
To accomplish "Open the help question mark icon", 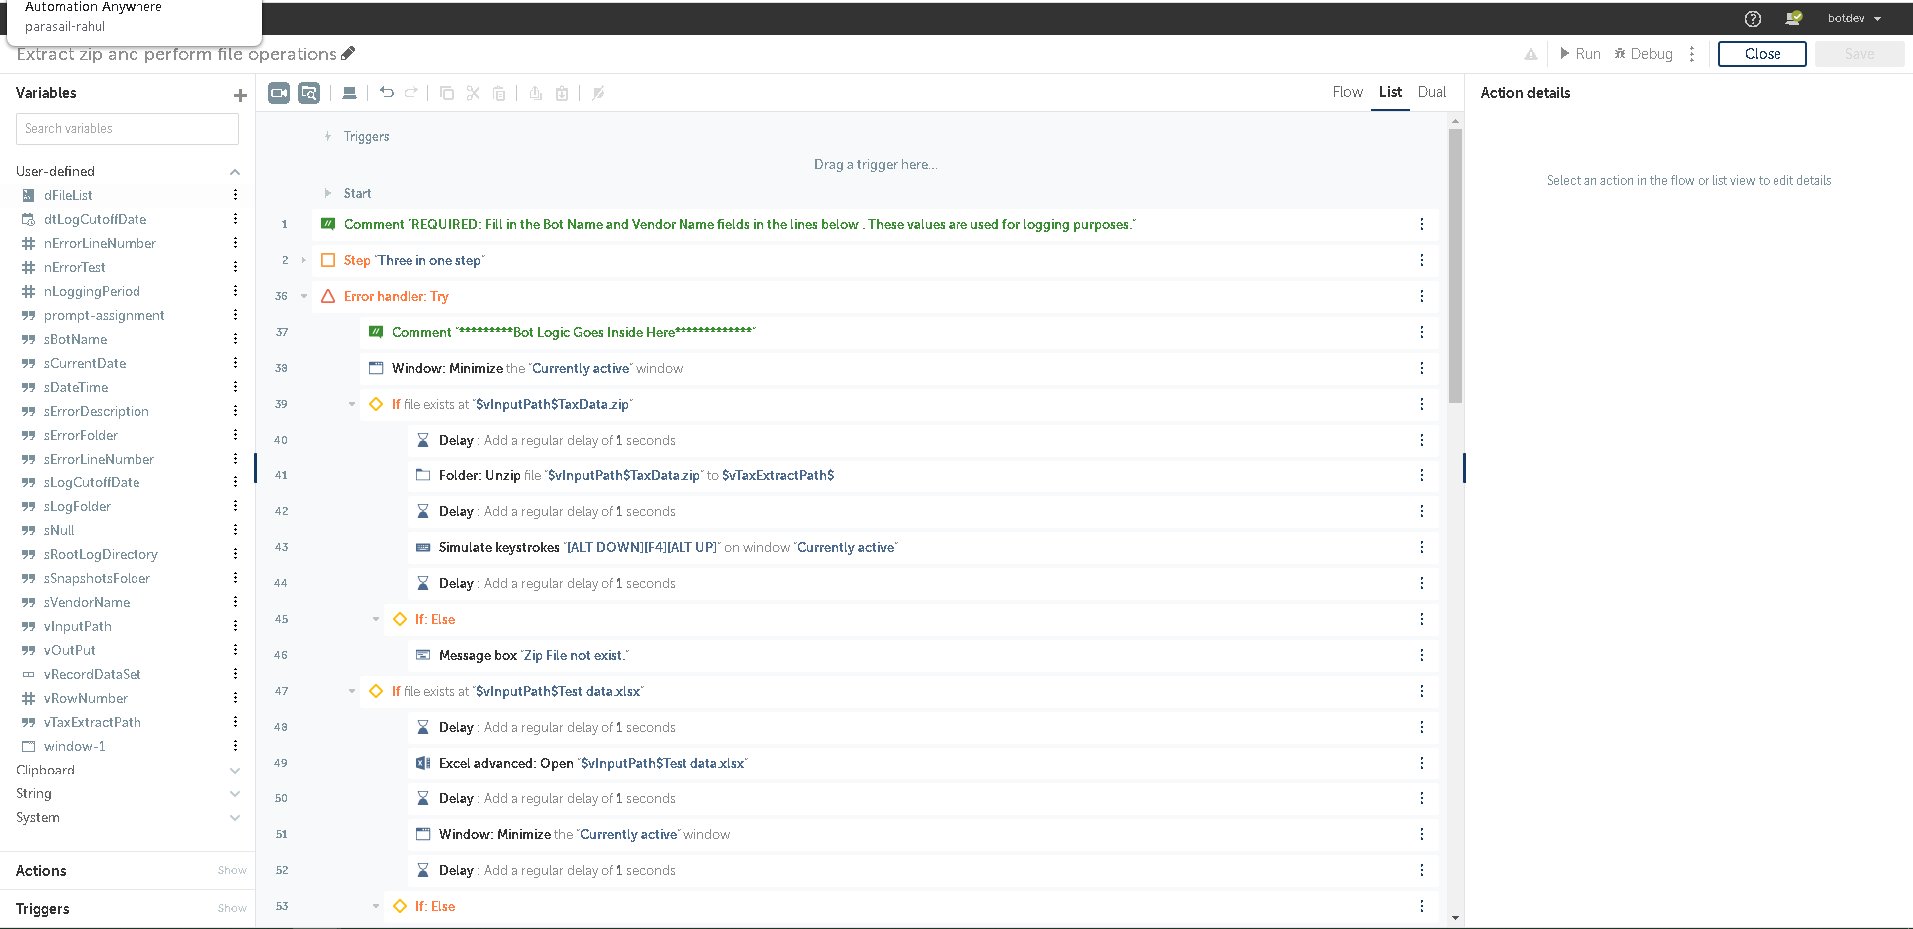I will [x=1753, y=18].
